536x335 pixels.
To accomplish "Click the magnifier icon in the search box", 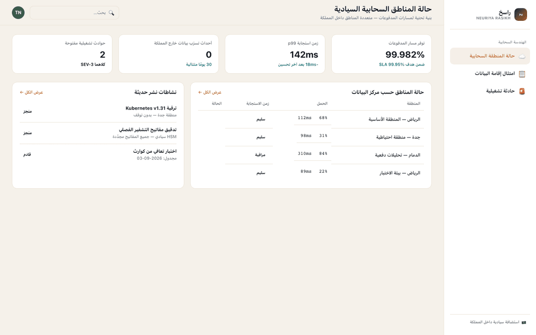I will tap(112, 12).
